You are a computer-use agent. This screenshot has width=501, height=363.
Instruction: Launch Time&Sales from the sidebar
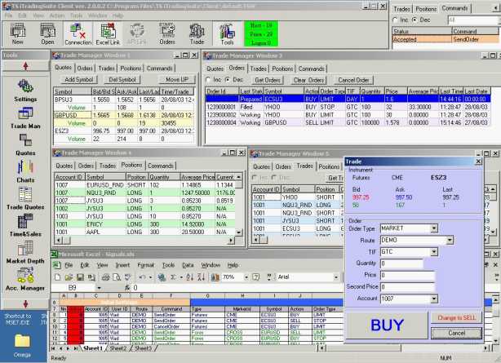(x=25, y=224)
